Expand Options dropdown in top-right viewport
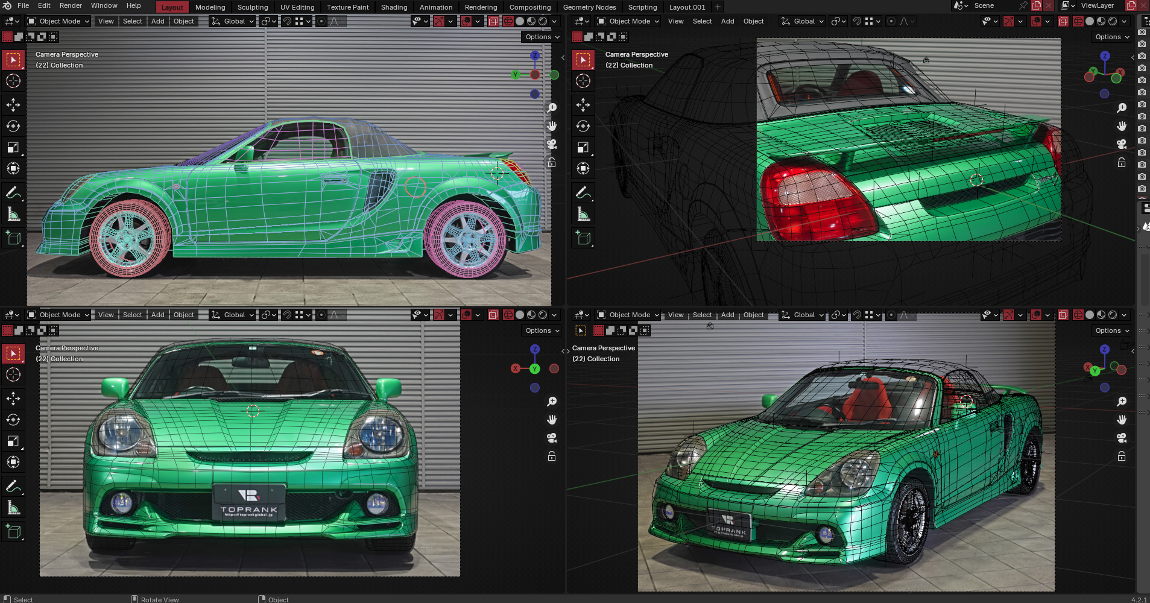 (x=1112, y=37)
